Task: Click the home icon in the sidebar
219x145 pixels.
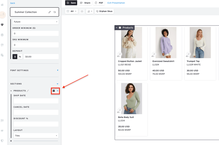Action: tap(2, 5)
